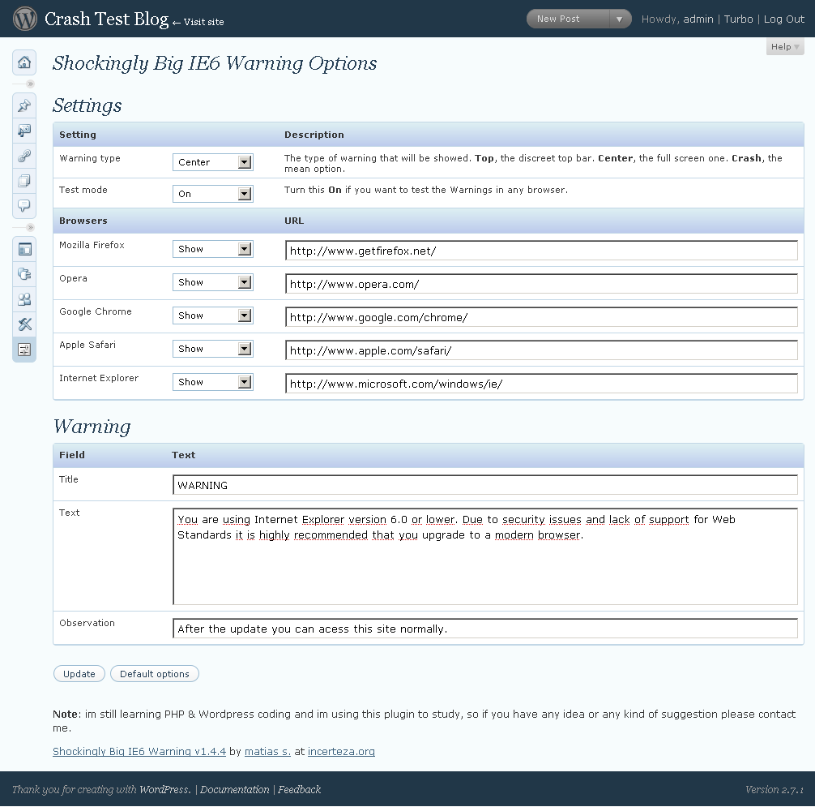Click the warning Title text field
Image resolution: width=815 pixels, height=807 pixels.
pos(484,485)
